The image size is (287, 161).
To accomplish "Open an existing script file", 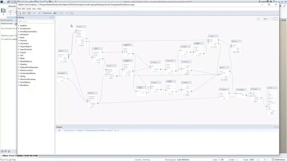I will pos(24,13).
